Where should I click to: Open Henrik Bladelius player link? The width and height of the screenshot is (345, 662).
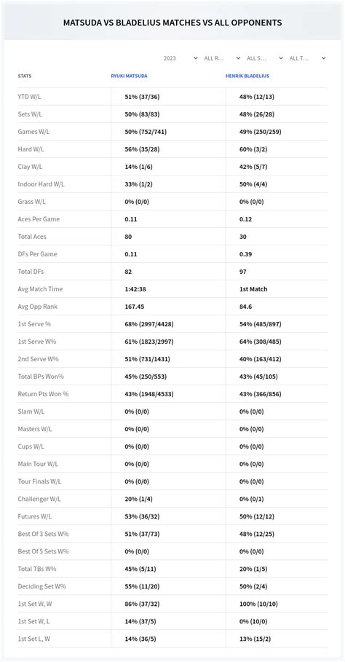pyautogui.click(x=247, y=76)
